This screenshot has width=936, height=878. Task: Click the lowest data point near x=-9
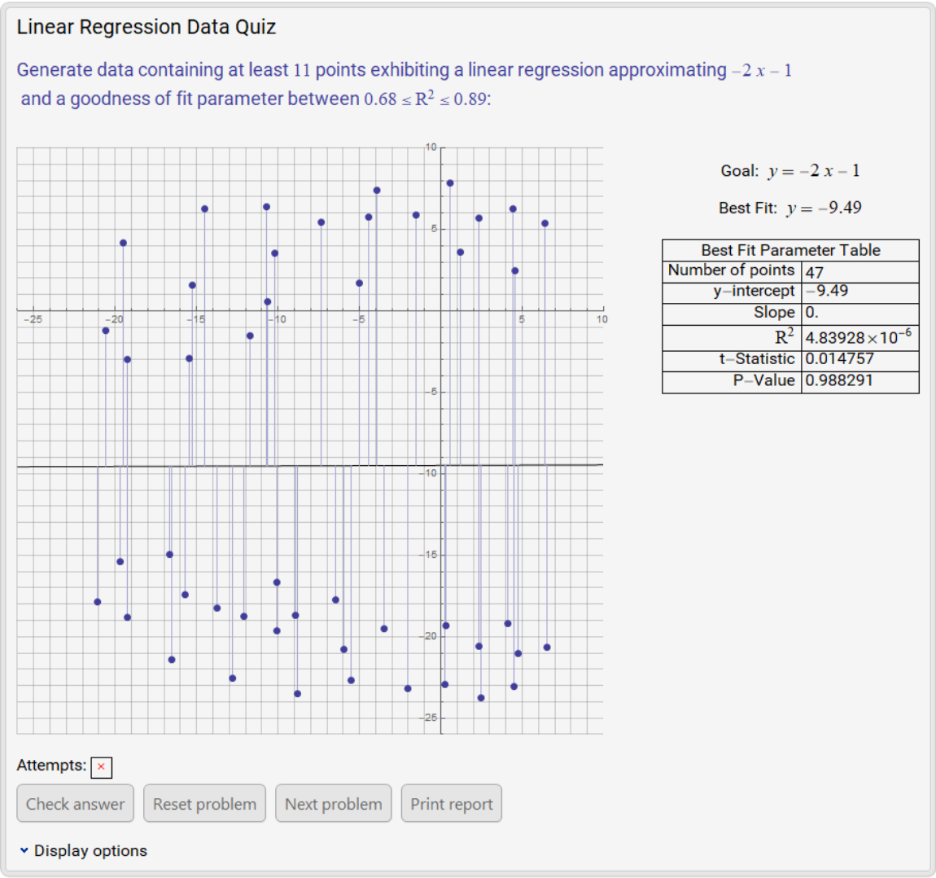click(297, 693)
